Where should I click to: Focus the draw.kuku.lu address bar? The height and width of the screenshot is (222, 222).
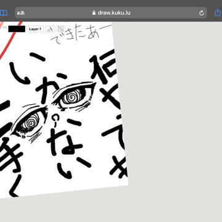pos(111,13)
